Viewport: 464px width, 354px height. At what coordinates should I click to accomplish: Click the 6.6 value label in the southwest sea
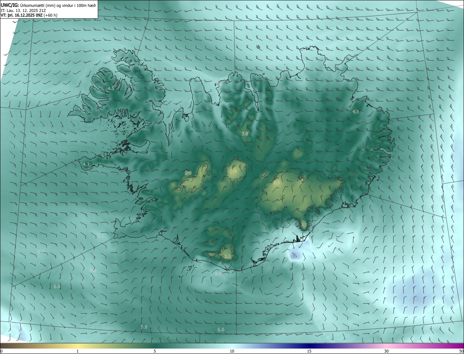[57, 286]
